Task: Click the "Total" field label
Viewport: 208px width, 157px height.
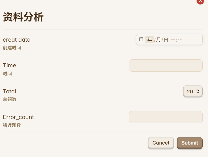Action: click(10, 91)
